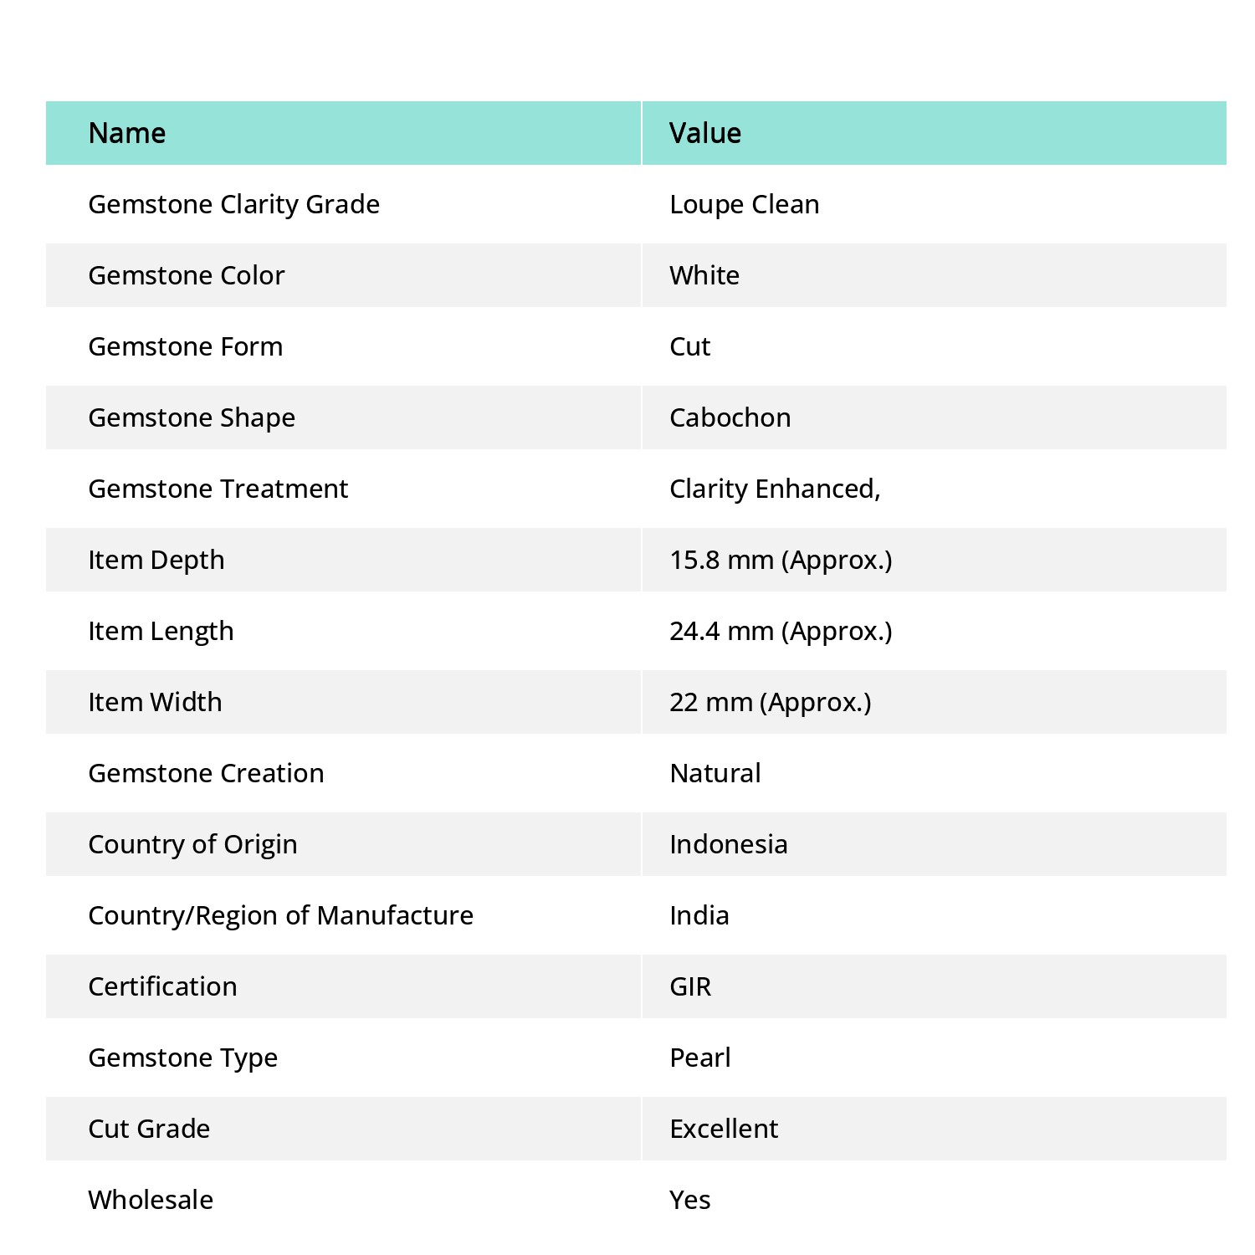Select the Item Length label
The height and width of the screenshot is (1255, 1255).
click(161, 632)
